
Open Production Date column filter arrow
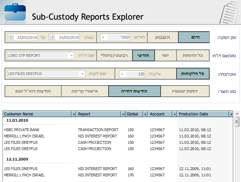(x=231, y=114)
